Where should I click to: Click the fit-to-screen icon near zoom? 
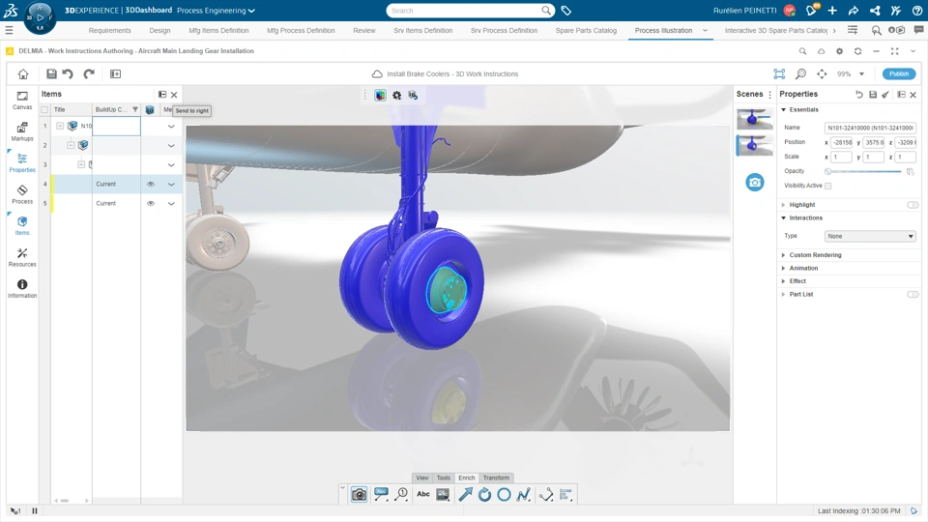pyautogui.click(x=779, y=74)
